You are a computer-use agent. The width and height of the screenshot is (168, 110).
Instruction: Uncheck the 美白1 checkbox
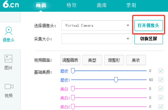[161, 98]
